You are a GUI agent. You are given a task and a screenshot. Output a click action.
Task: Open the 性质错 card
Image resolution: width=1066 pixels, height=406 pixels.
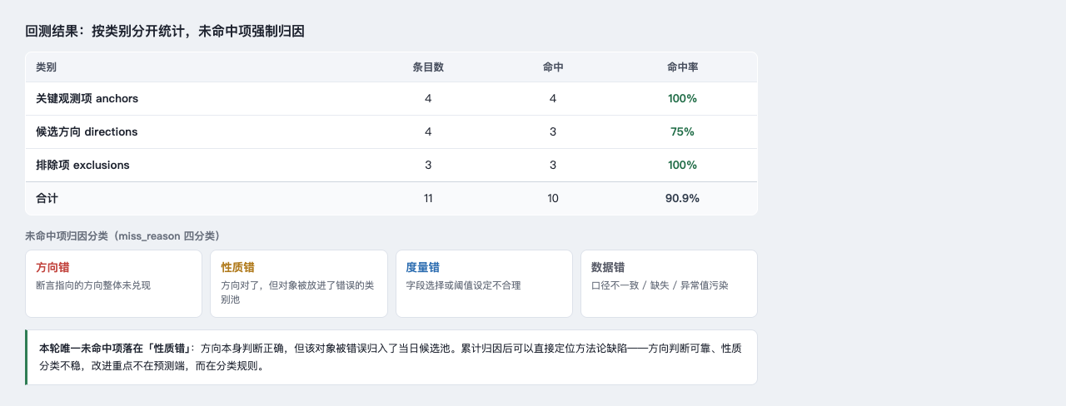tap(299, 284)
